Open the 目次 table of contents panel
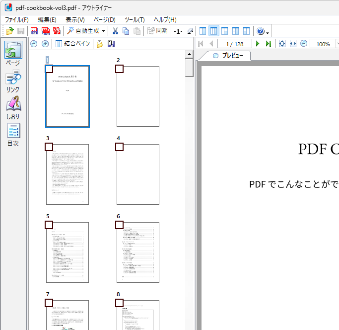 (13, 134)
